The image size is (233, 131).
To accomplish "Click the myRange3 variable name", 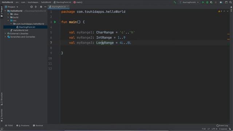I will point(84,43).
